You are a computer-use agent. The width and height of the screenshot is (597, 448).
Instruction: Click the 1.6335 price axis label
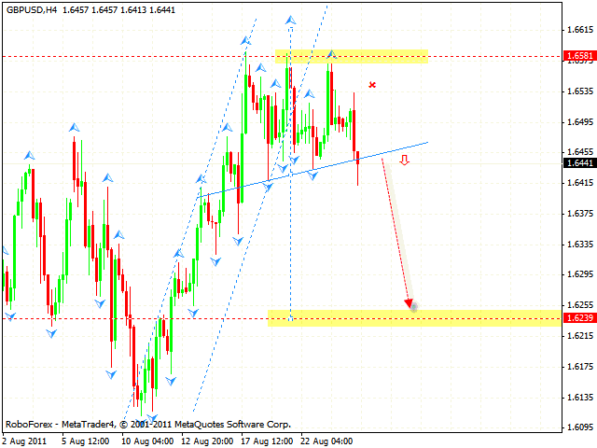tap(580, 244)
